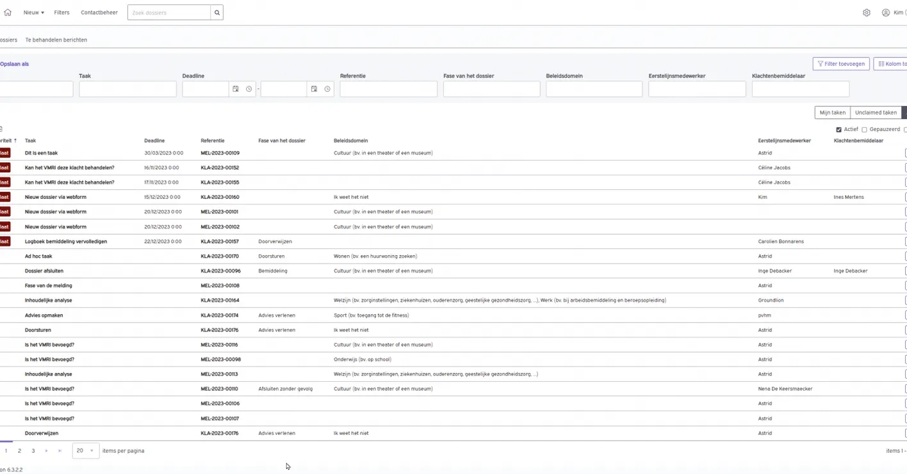Click 'Ines Mertens' cell
The height and width of the screenshot is (474, 907).
point(849,197)
